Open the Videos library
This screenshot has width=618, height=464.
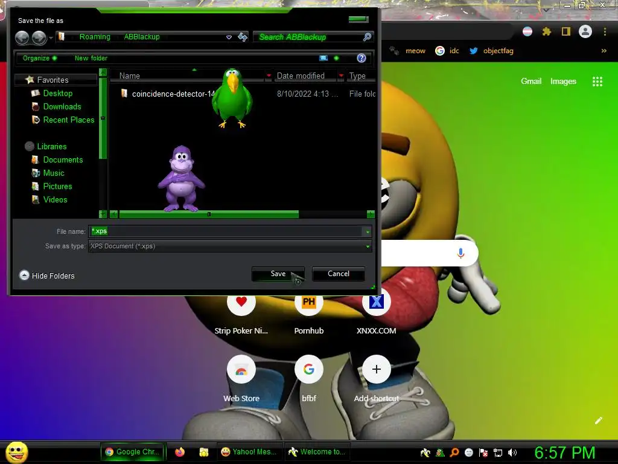(x=55, y=199)
